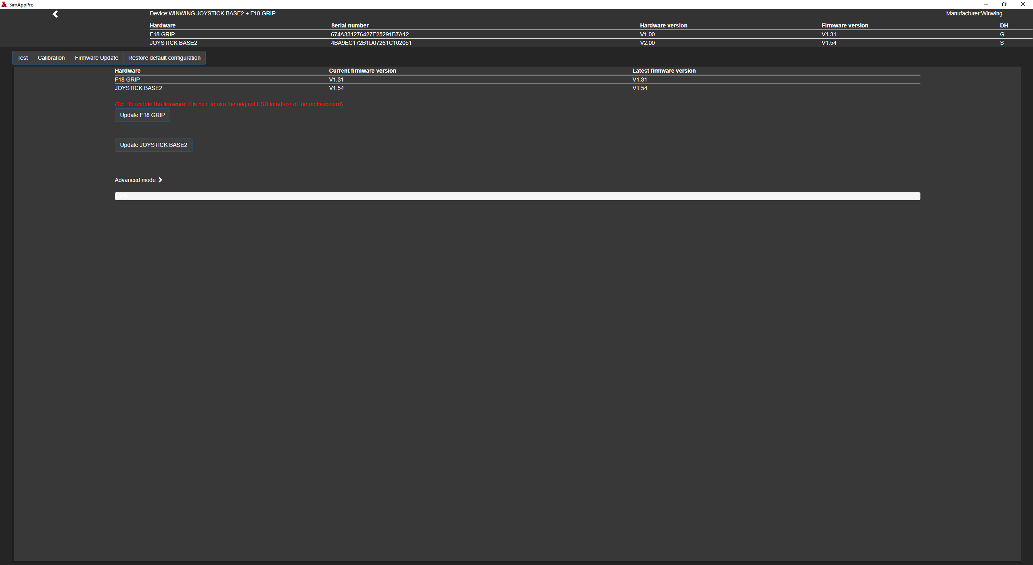The width and height of the screenshot is (1033, 565).
Task: Open the Test tab
Action: [x=23, y=58]
